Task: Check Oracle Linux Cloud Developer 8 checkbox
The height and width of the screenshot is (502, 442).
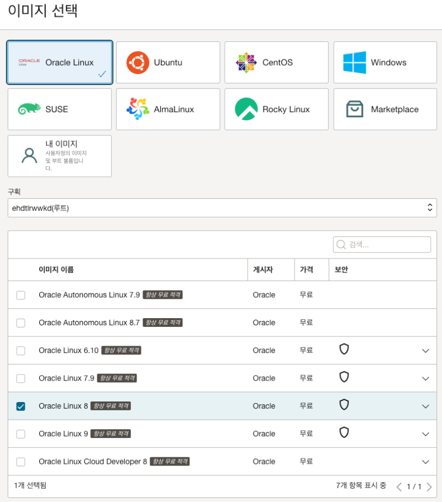Action: [21, 462]
